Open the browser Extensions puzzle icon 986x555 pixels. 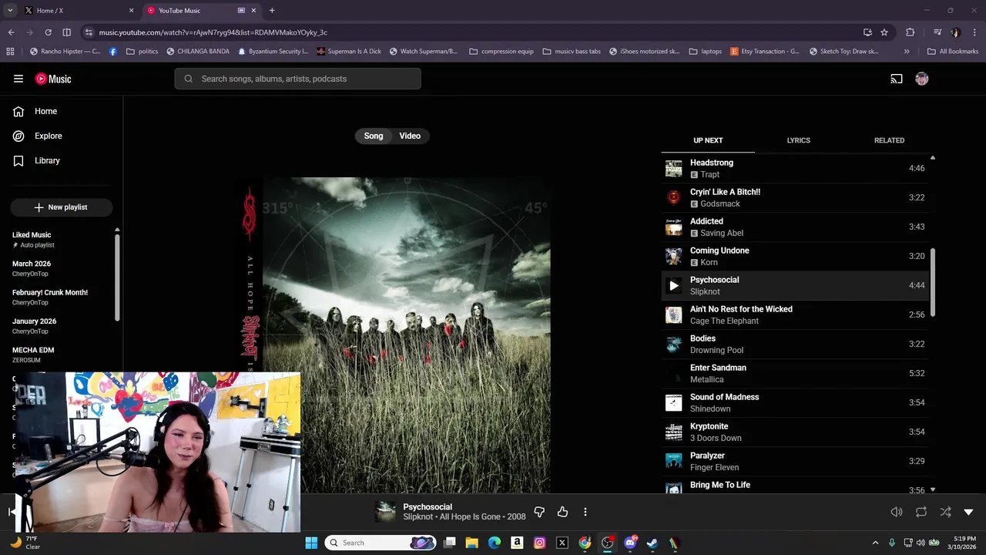coord(911,32)
